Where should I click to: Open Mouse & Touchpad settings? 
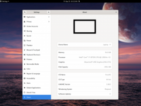coord(37,50)
